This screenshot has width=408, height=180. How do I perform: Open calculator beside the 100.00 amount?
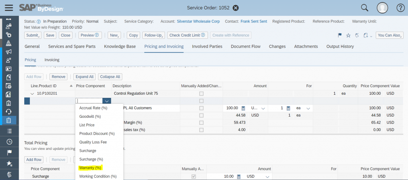pyautogui.click(x=243, y=108)
